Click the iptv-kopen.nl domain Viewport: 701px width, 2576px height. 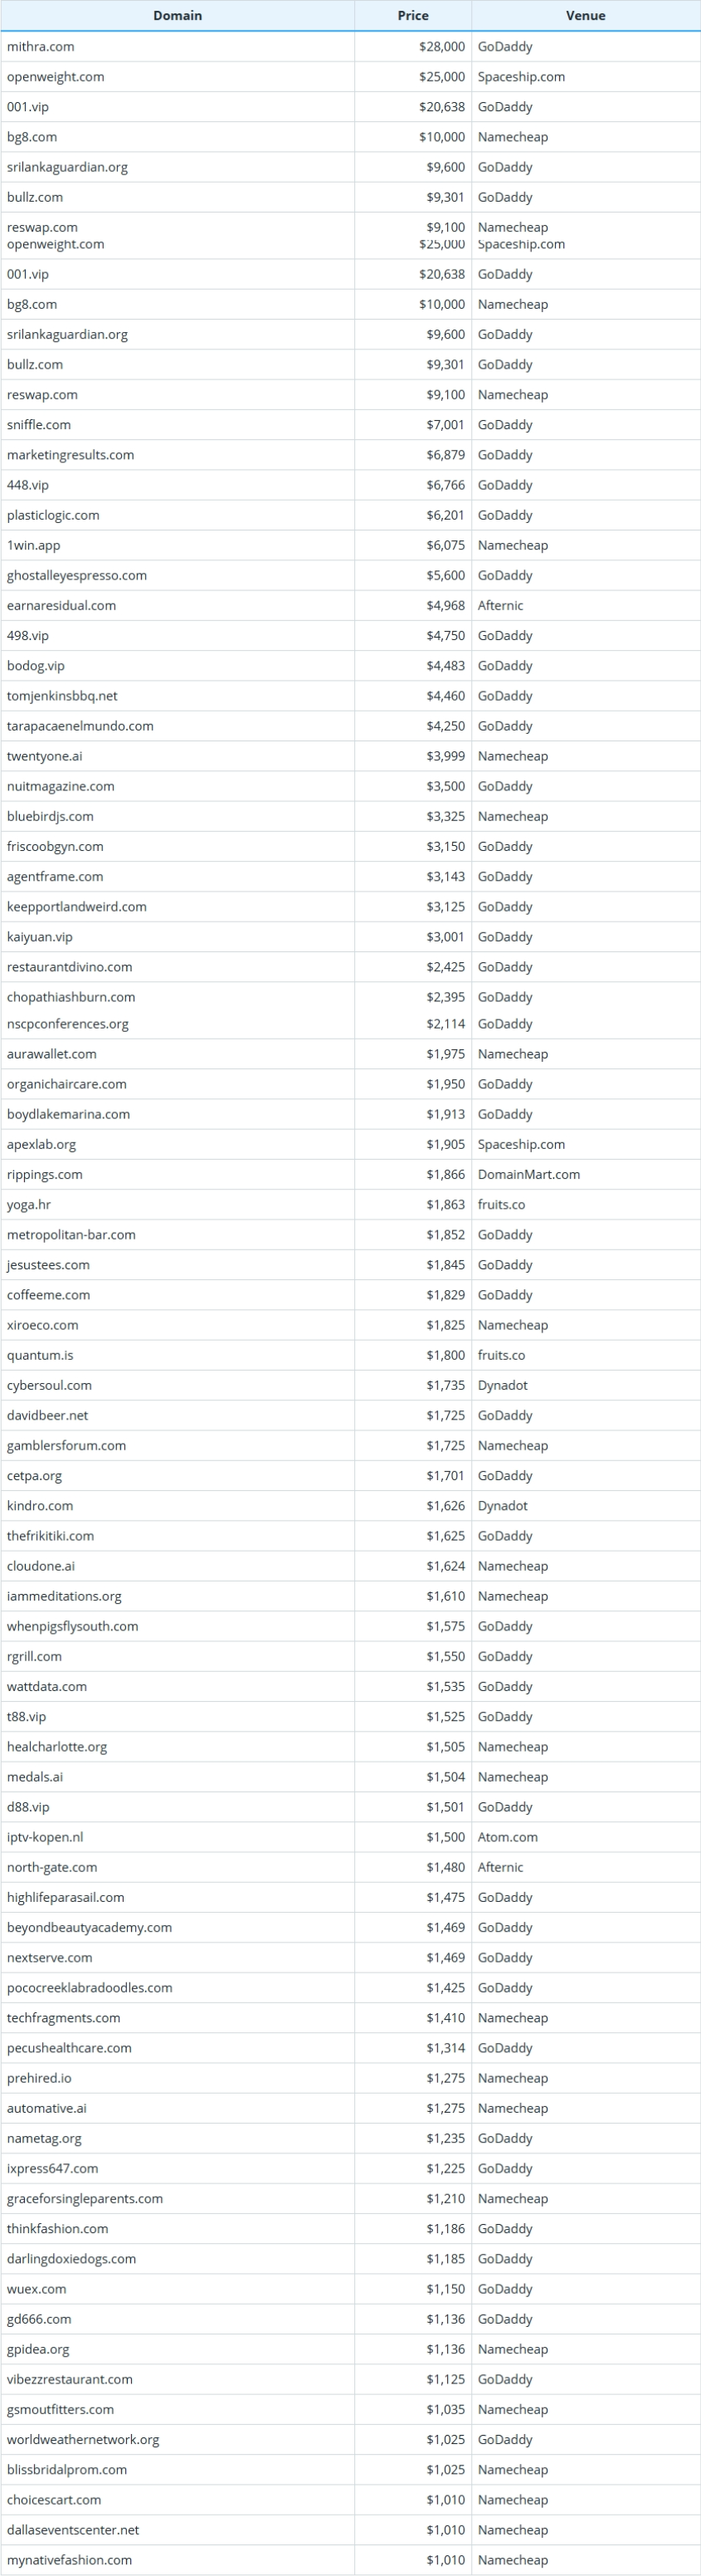pyautogui.click(x=45, y=1837)
